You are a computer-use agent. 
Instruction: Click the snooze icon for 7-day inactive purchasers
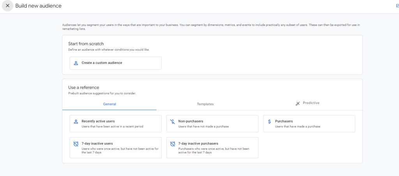click(x=173, y=144)
